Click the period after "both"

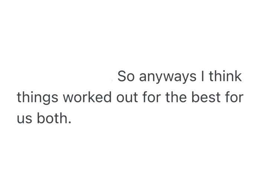[69, 122]
